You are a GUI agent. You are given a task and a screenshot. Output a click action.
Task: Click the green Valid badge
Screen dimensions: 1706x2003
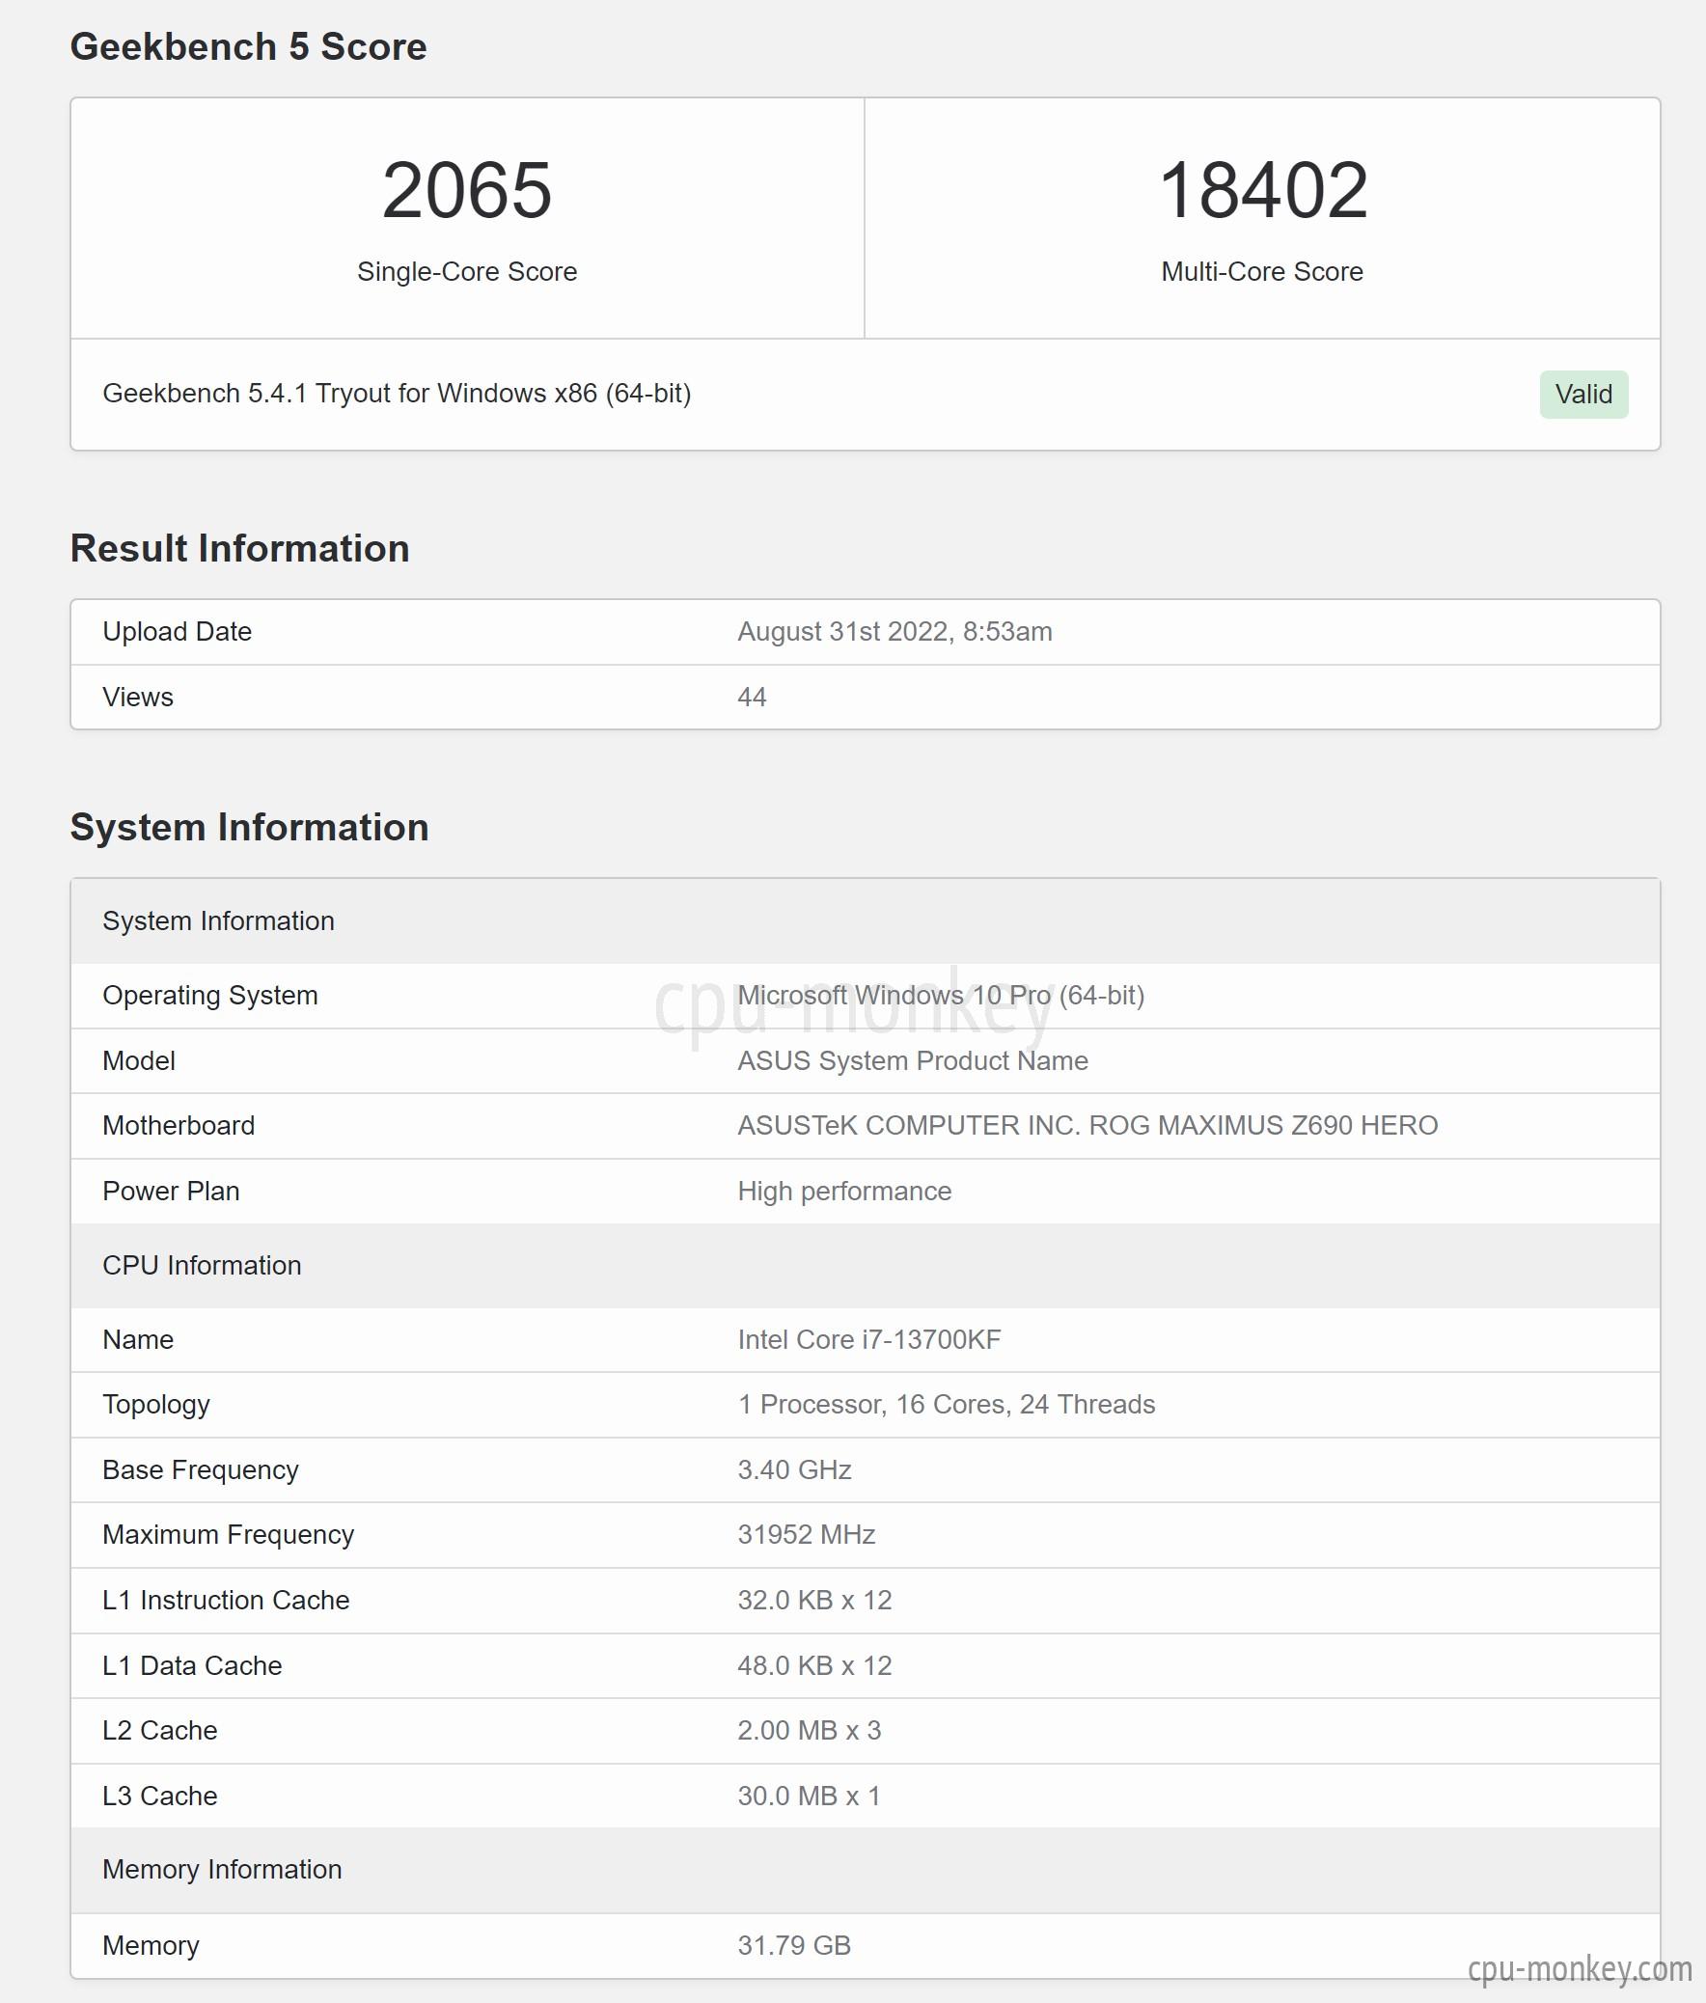pyautogui.click(x=1583, y=395)
